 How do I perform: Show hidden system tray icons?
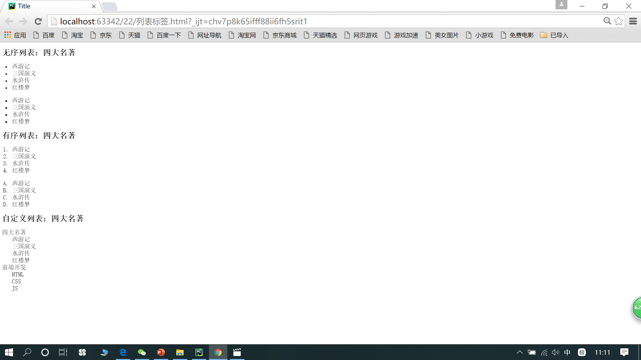click(519, 352)
